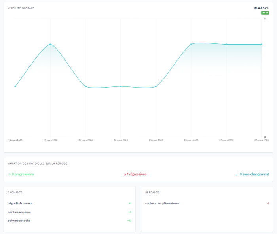Image resolution: width=277 pixels, height=234 pixels.
Task: Click the chart data point for 22 mars 2020
Action: click(x=121, y=86)
